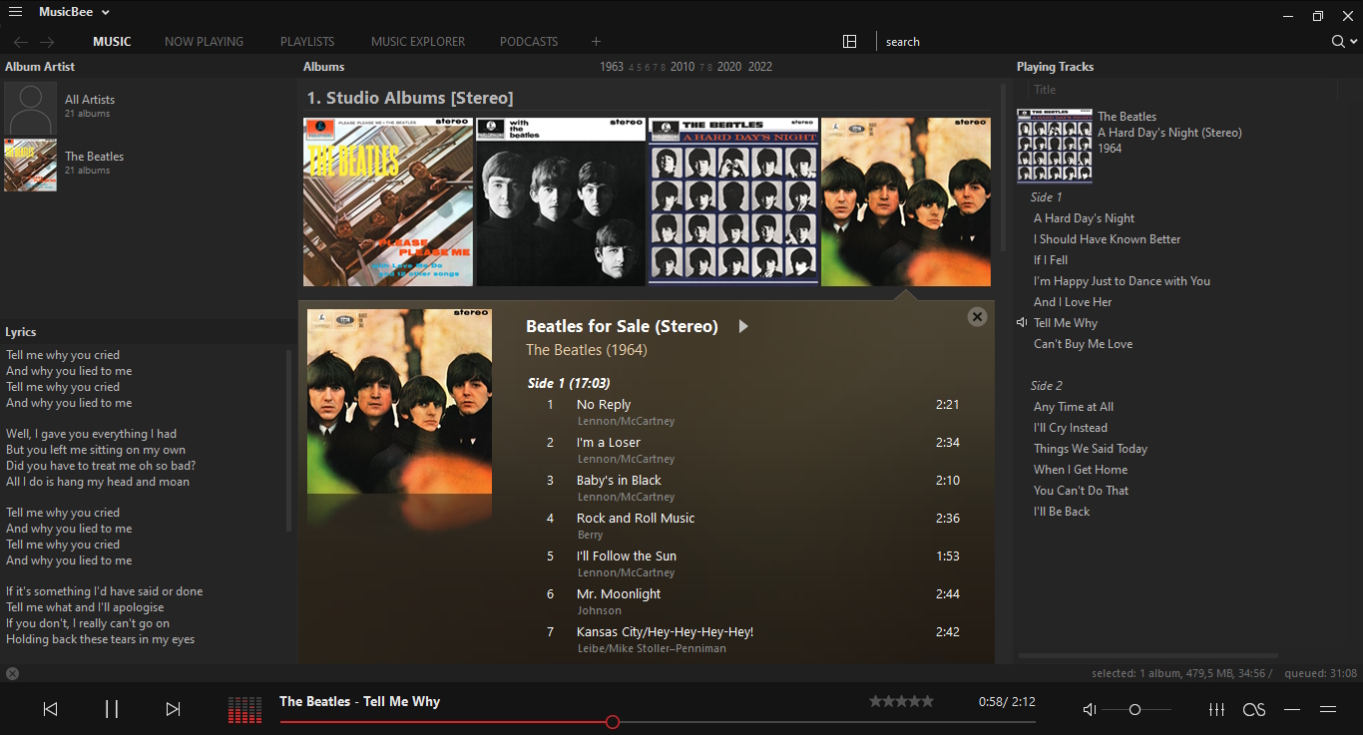
Task: Dismiss status bar with small x icon
Action: [12, 674]
